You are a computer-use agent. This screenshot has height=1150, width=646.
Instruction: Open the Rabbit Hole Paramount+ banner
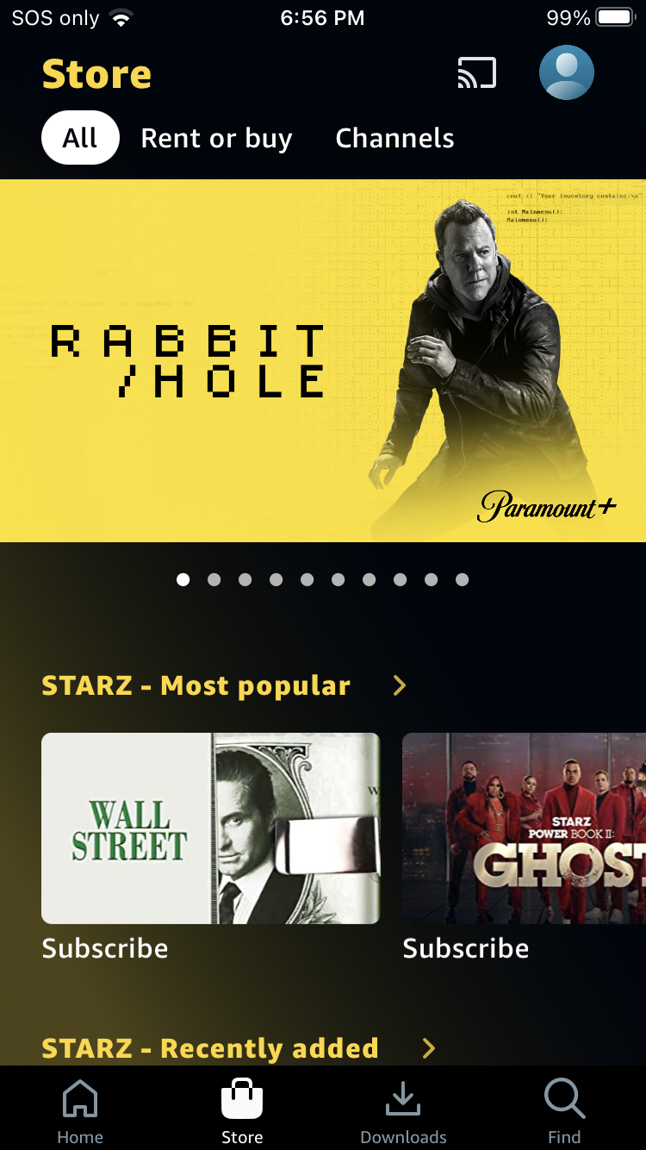[323, 360]
